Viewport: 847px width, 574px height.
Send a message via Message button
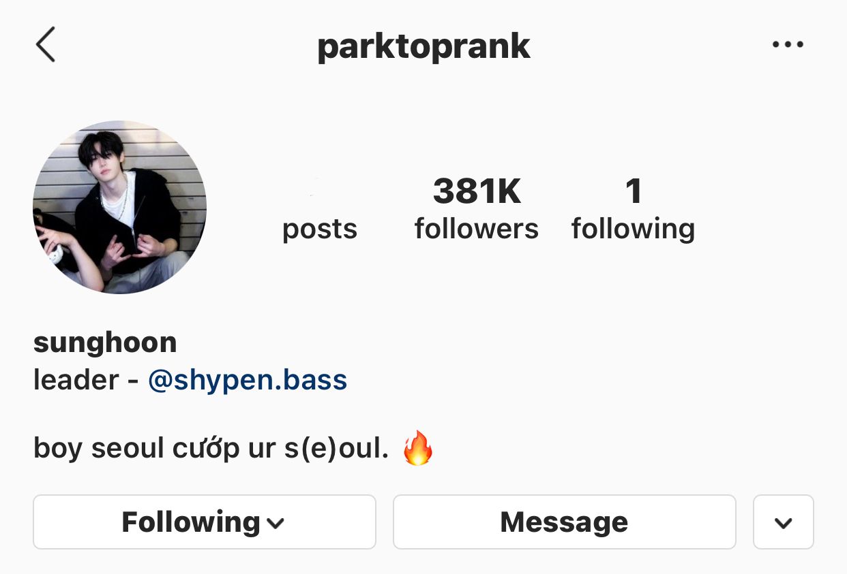tap(564, 522)
